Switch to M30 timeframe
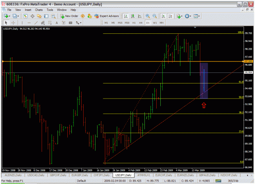This screenshot has height=184, width=255. pyautogui.click(x=127, y=23)
